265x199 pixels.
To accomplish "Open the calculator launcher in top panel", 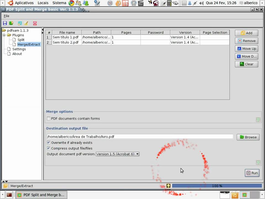I will [x=169, y=3].
